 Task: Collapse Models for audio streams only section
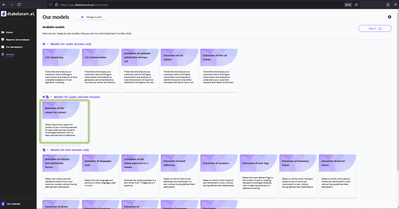coord(48,44)
